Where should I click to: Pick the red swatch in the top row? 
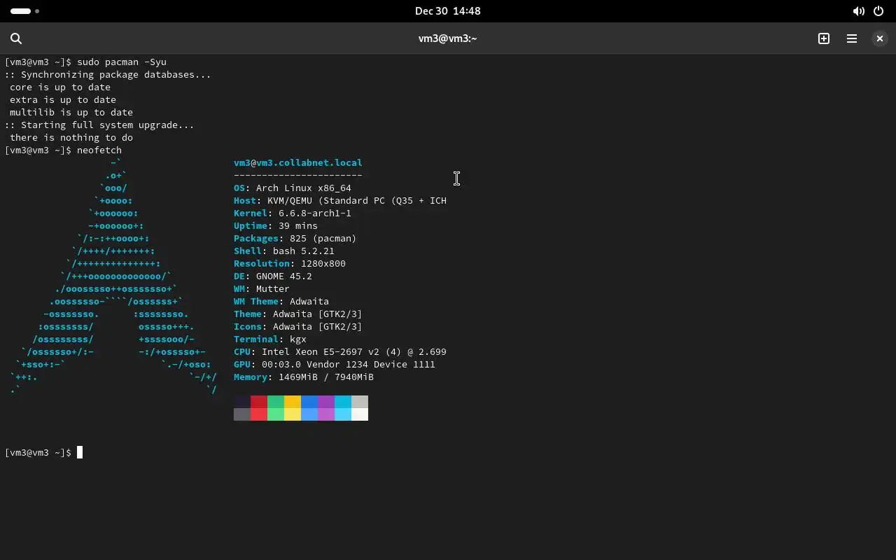point(259,401)
